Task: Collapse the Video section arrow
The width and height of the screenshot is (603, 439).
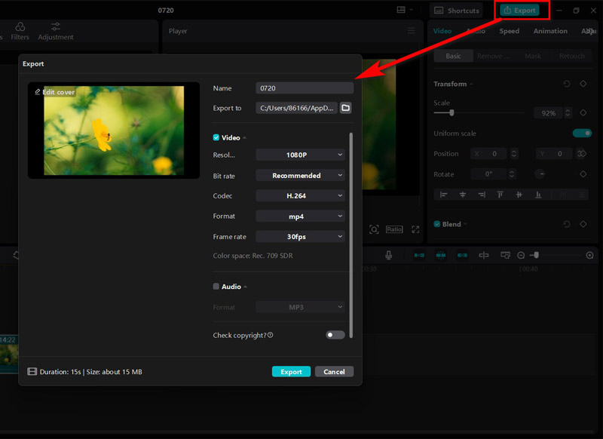Action: [x=244, y=138]
